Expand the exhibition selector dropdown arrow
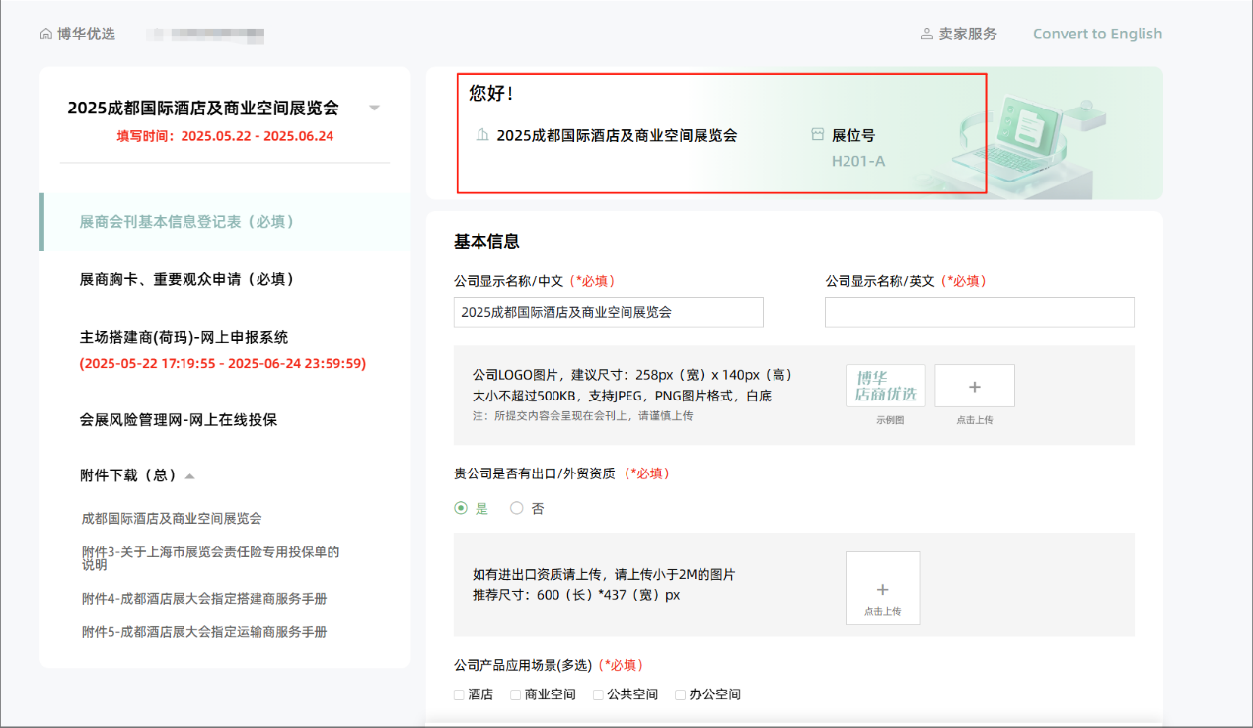1253x728 pixels. coord(374,108)
